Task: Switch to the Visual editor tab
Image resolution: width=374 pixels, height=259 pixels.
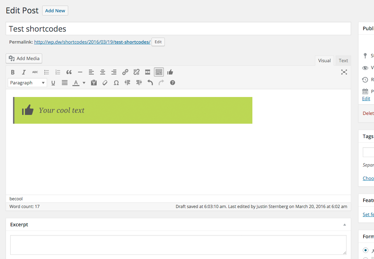Action: pos(324,60)
